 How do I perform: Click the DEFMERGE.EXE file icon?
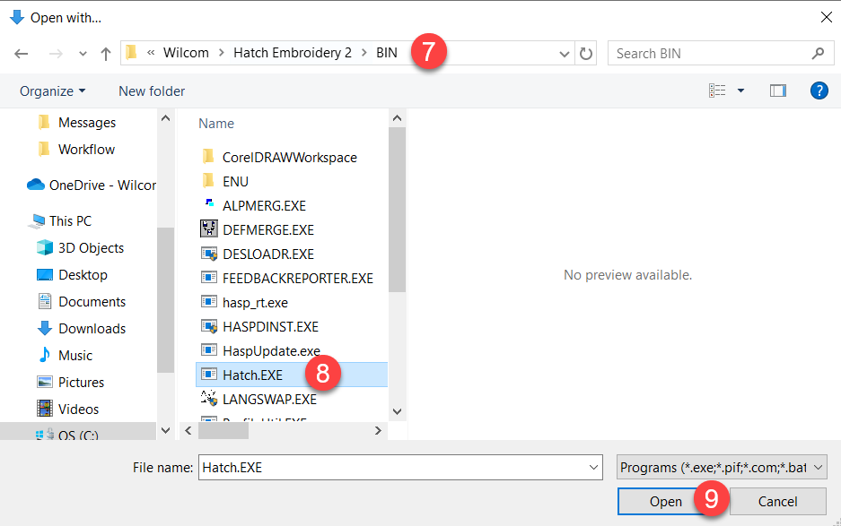pos(208,229)
